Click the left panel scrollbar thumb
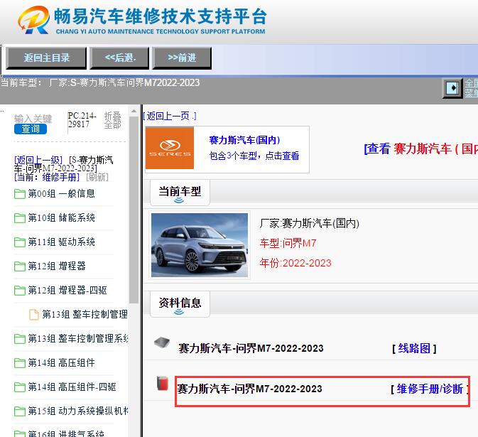This screenshot has width=478, height=437. (134, 210)
